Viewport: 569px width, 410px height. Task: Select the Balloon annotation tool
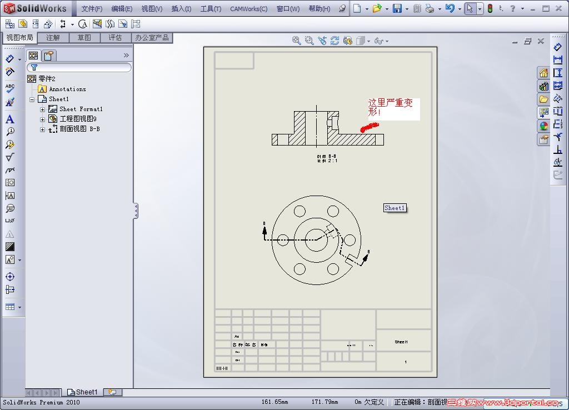click(10, 132)
